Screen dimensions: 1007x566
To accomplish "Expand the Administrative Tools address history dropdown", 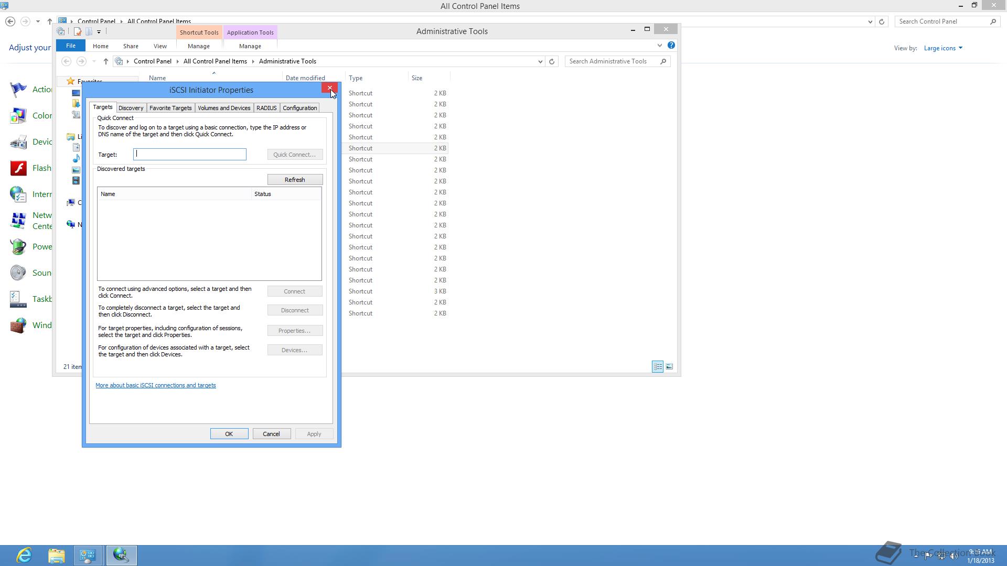I will 540,61.
